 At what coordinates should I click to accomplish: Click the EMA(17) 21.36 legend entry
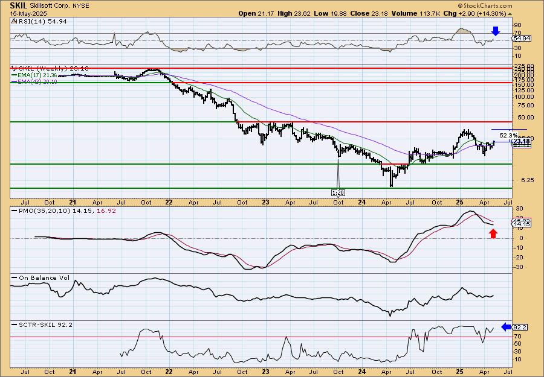click(34, 75)
